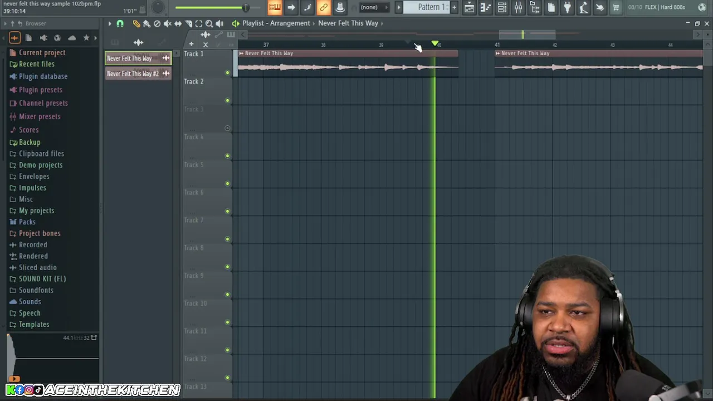Show the cloud tab icon in Browser
The width and height of the screenshot is (713, 401).
72,38
